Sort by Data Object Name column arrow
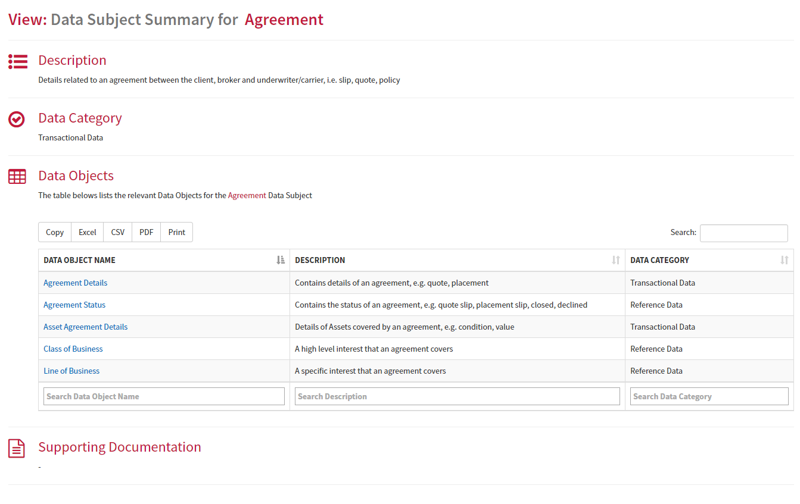 coord(281,260)
